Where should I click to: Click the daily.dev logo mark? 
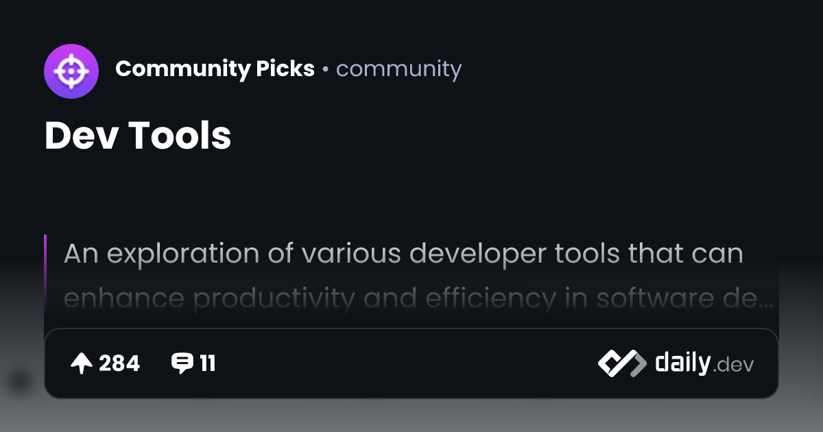click(621, 363)
